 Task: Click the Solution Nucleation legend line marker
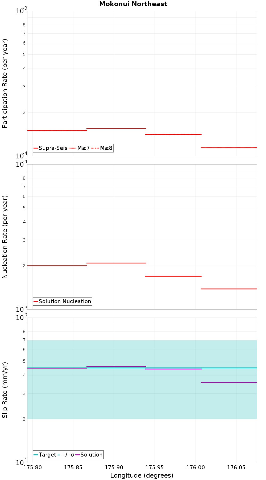point(36,301)
